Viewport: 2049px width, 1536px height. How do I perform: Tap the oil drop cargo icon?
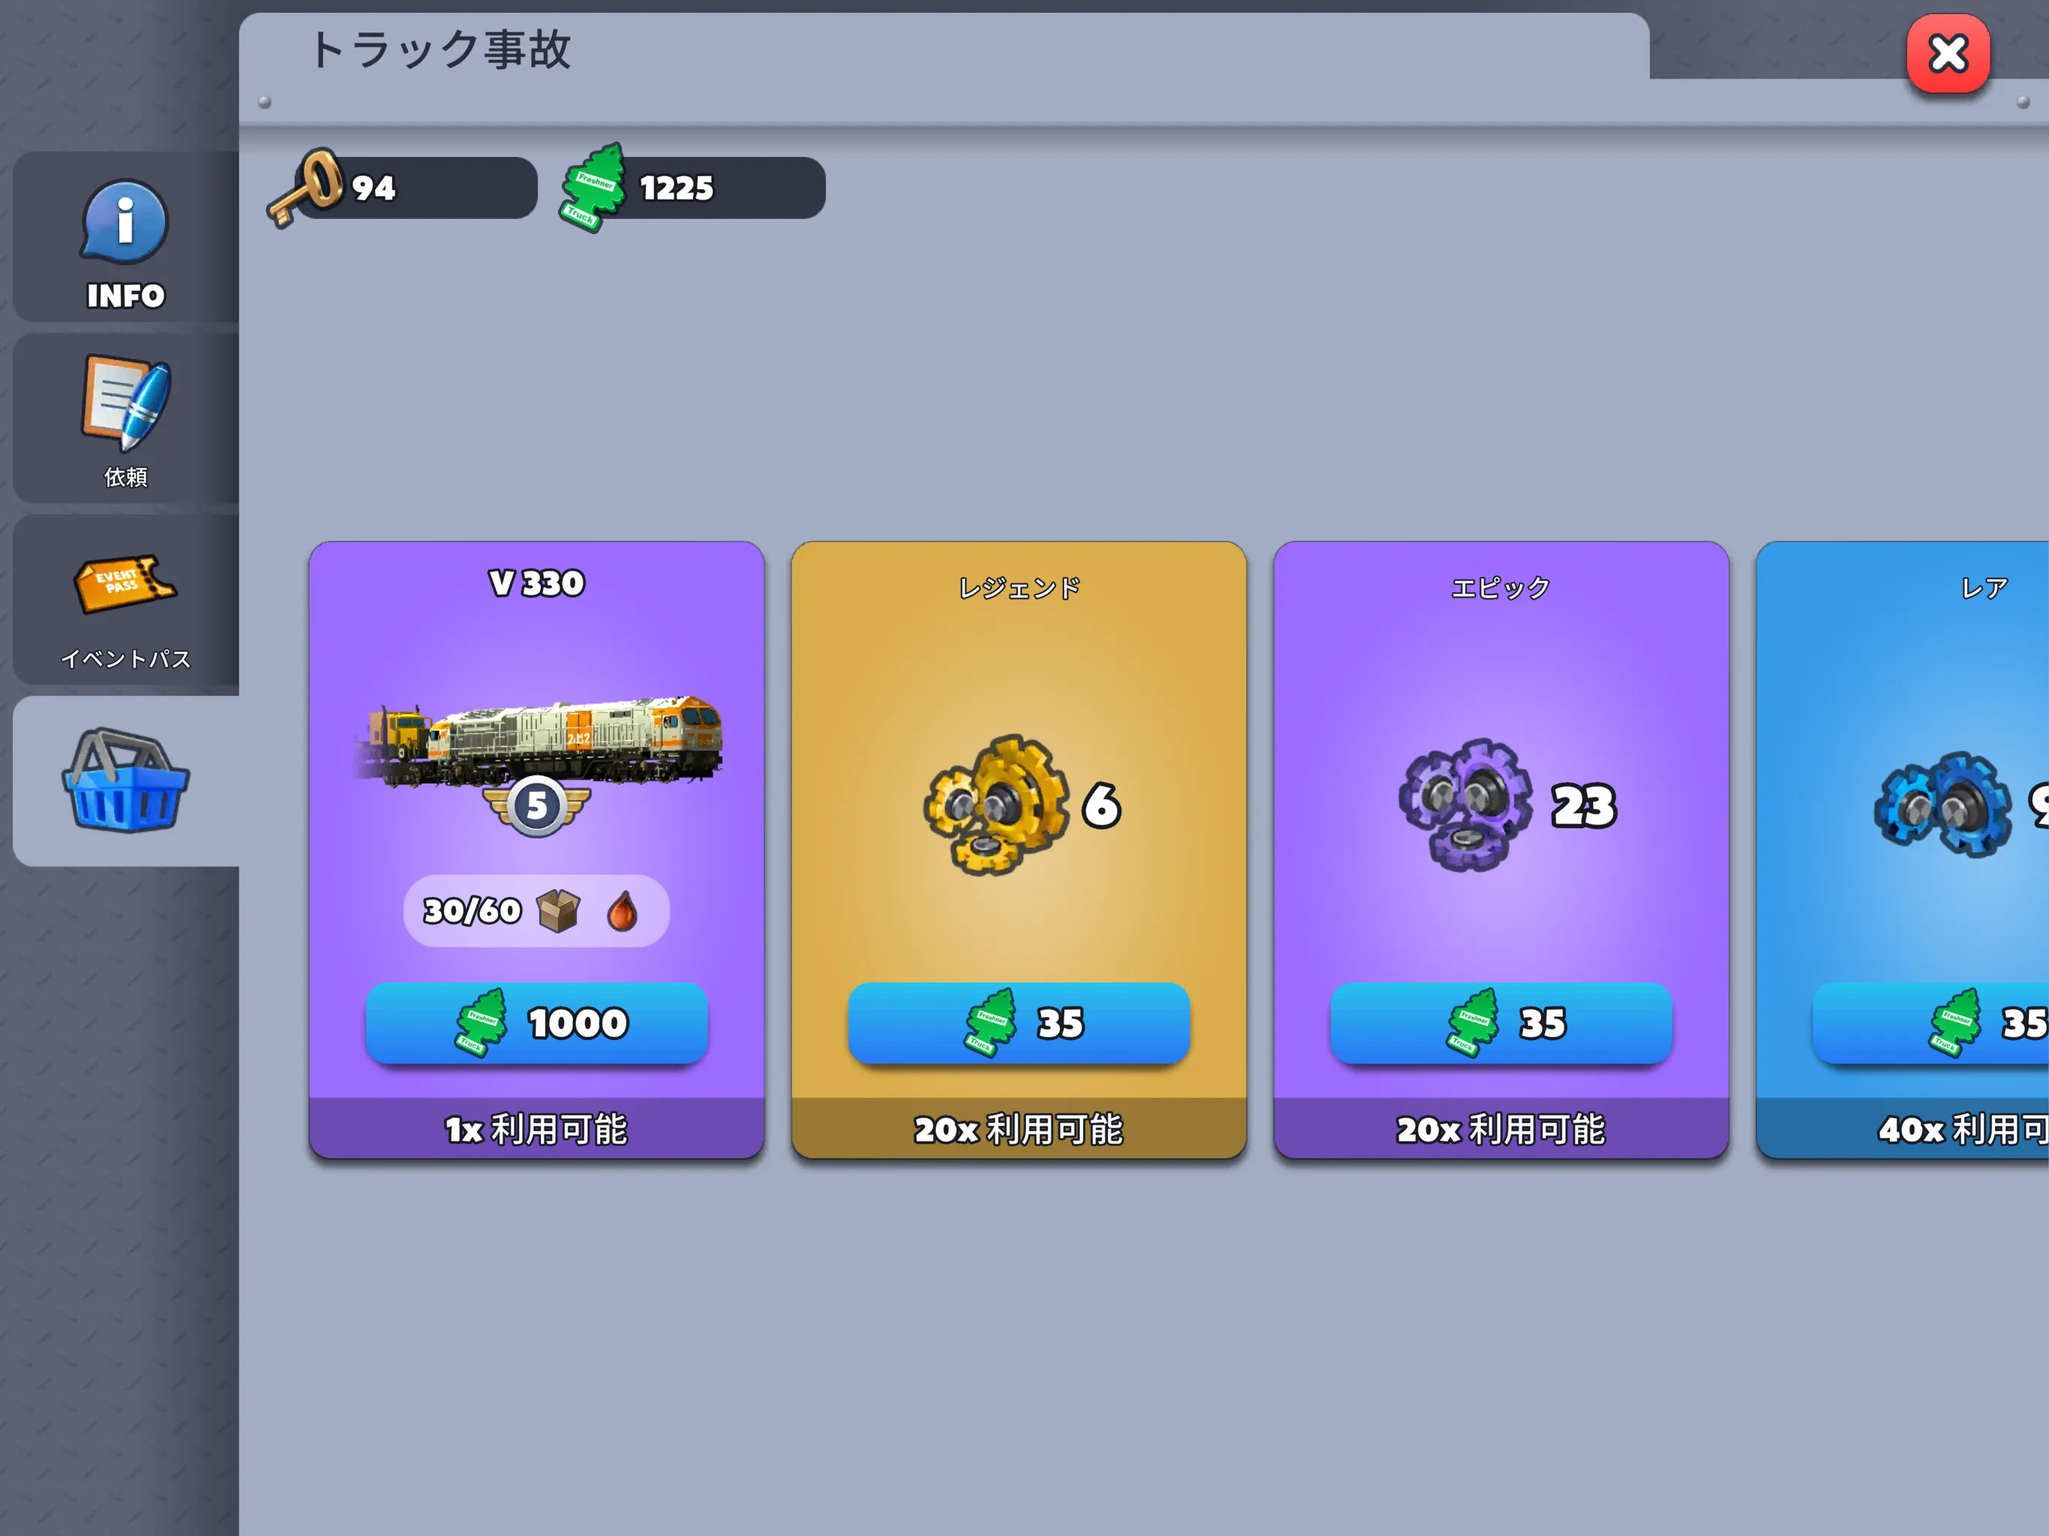pyautogui.click(x=622, y=910)
